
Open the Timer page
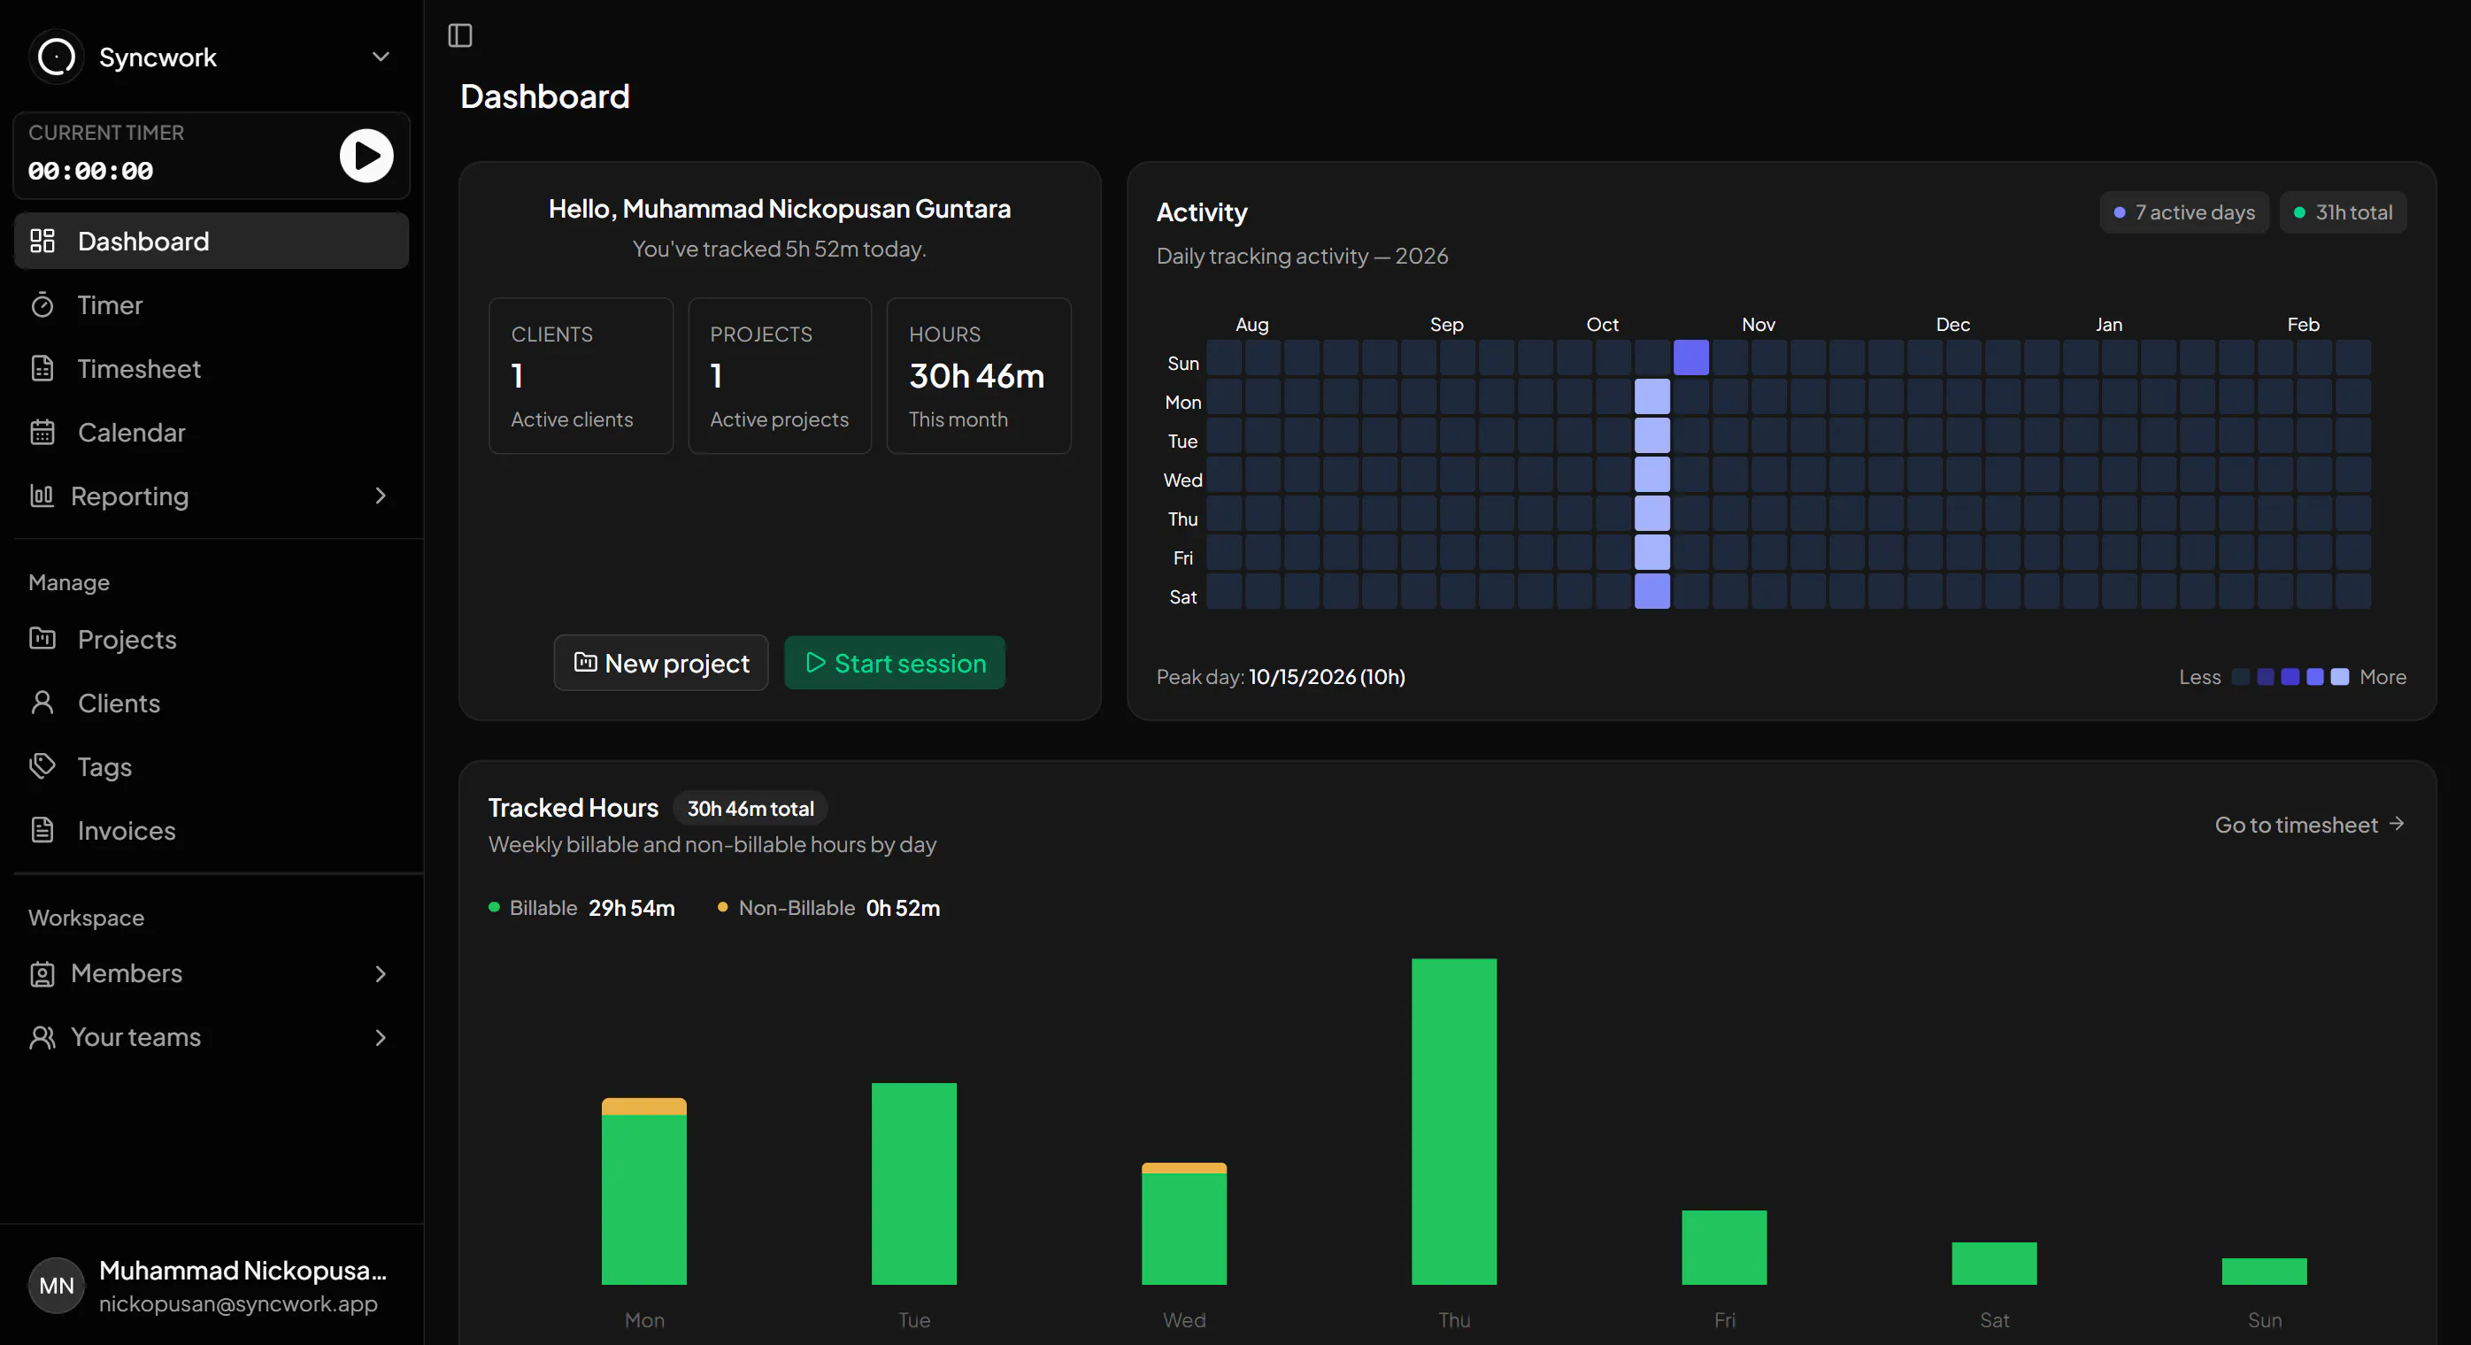(x=212, y=305)
